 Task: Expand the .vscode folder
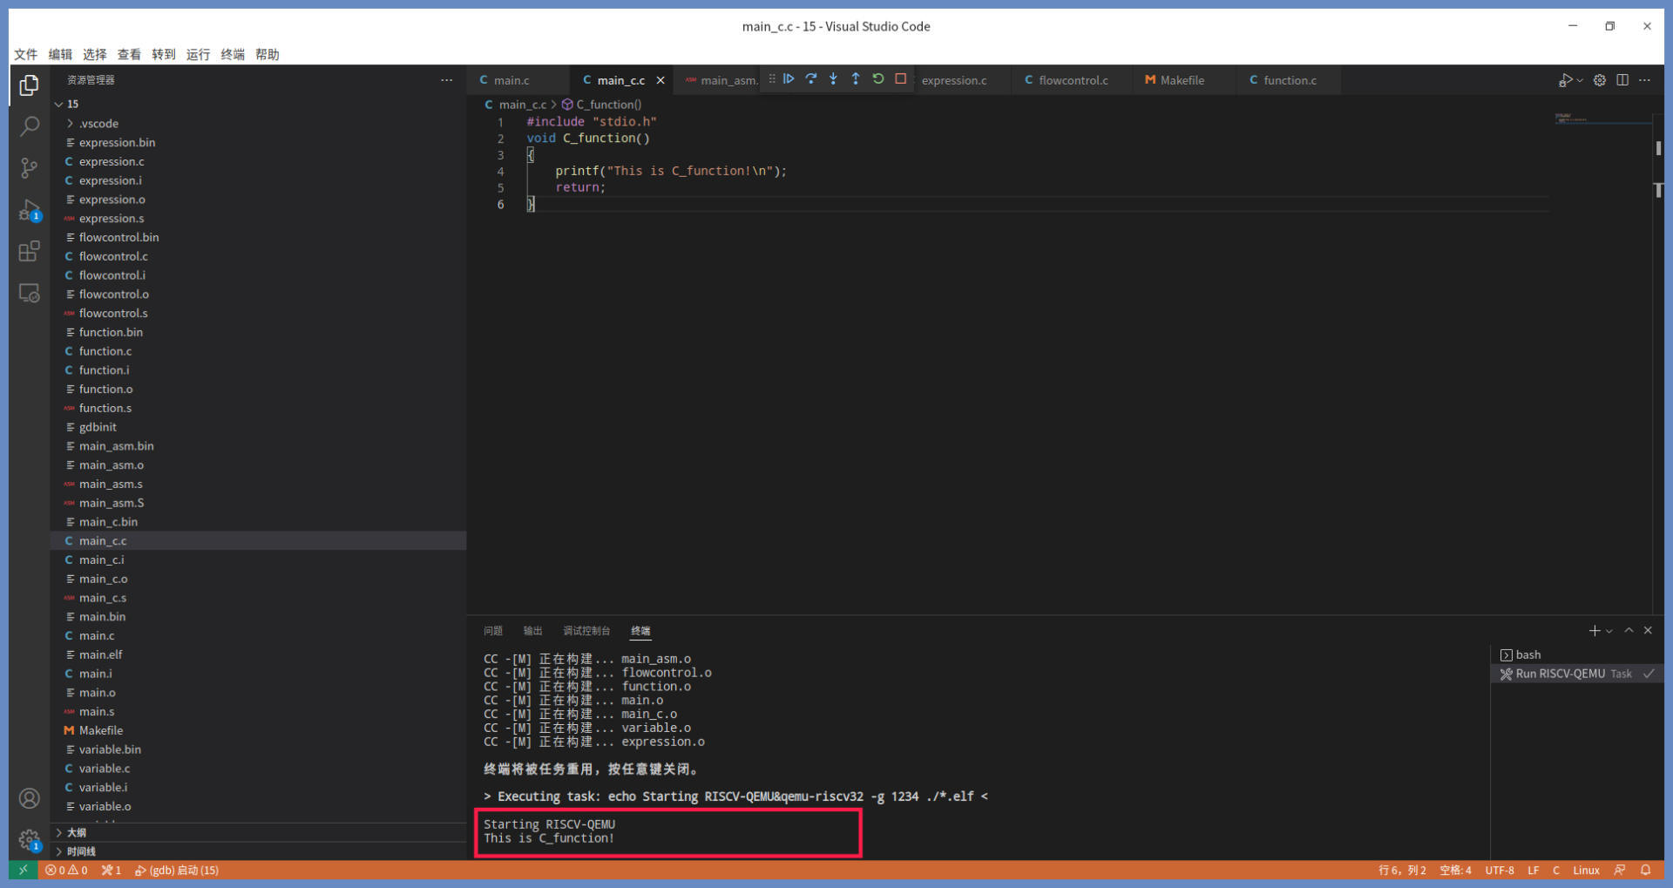(98, 124)
